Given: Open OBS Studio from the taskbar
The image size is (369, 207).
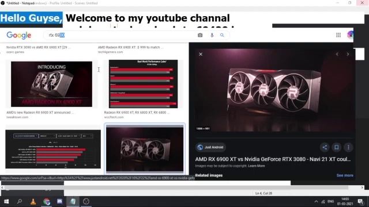Looking at the screenshot, I should click(x=86, y=201).
